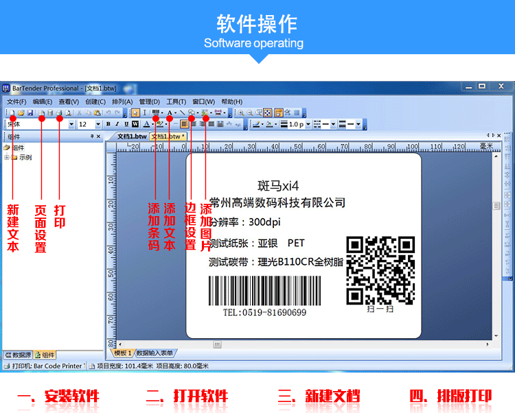The width and height of the screenshot is (515, 413).
Task: Click the Undo arrow icon
Action: coord(108,113)
